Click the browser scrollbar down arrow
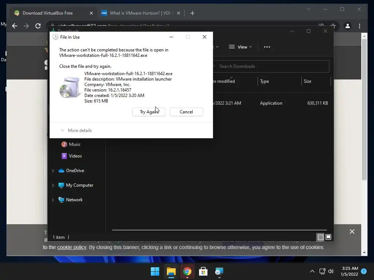 point(364,253)
